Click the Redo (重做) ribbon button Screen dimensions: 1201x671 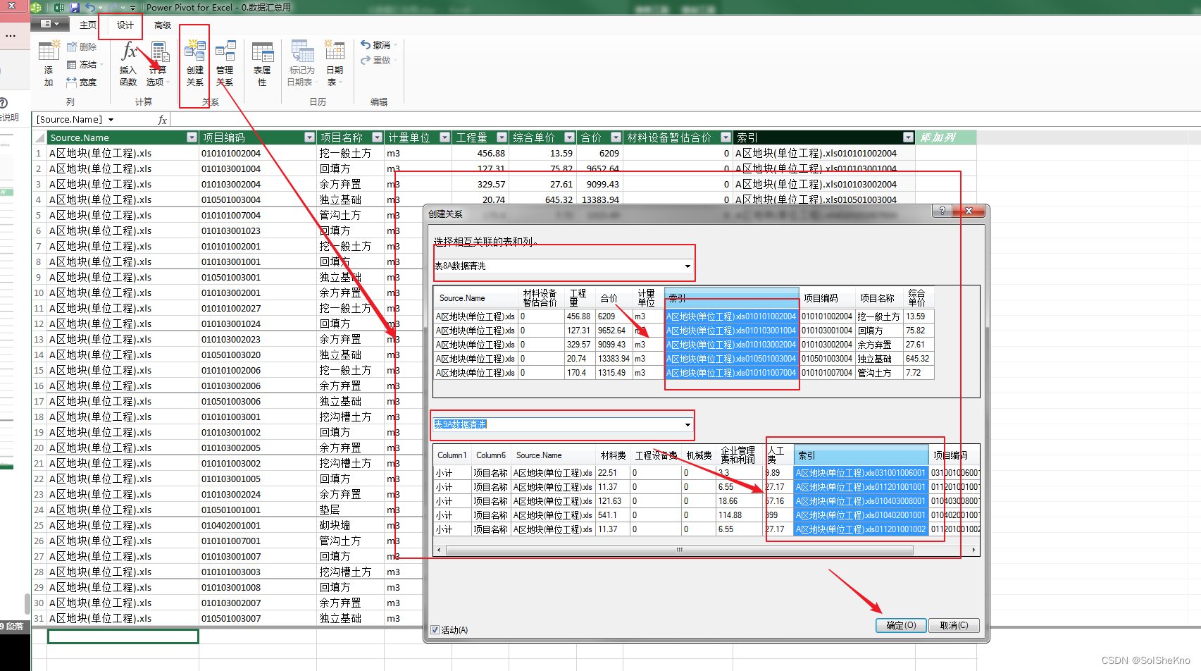tap(378, 60)
